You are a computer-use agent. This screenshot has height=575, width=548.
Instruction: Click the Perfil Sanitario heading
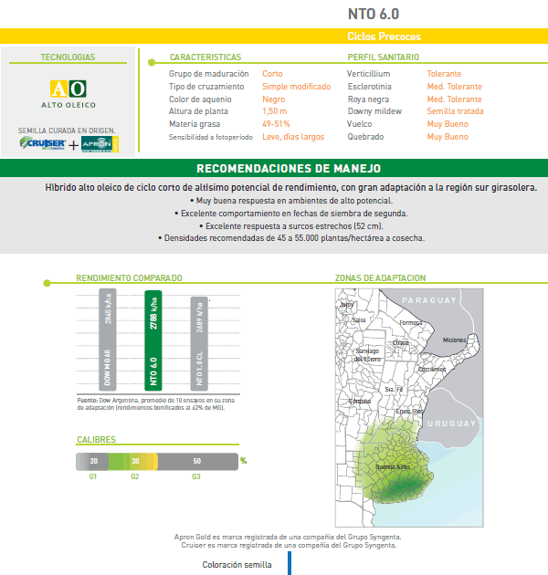(383, 57)
